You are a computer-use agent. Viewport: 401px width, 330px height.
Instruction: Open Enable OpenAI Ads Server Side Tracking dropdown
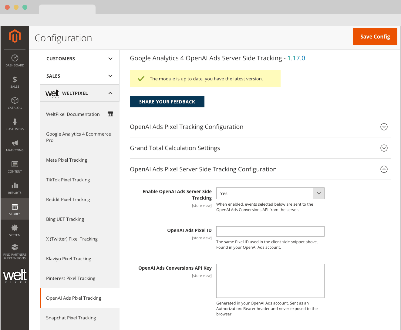click(270, 193)
